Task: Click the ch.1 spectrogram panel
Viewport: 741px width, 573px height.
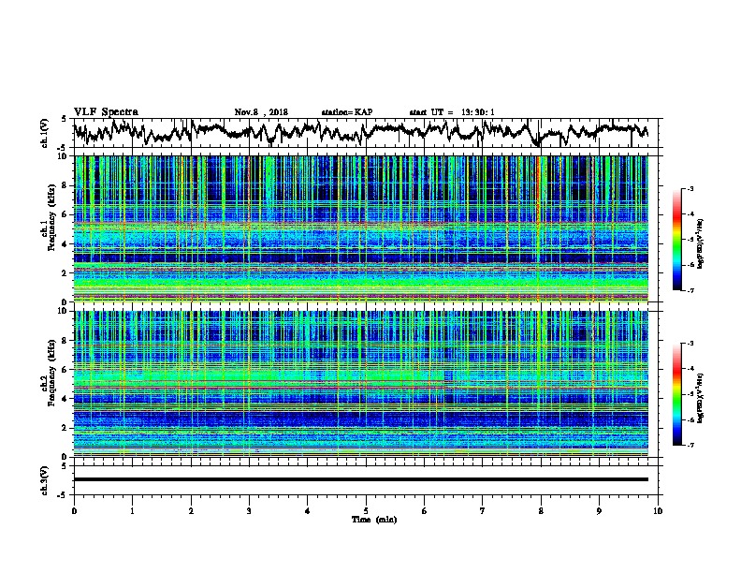Action: 361,228
